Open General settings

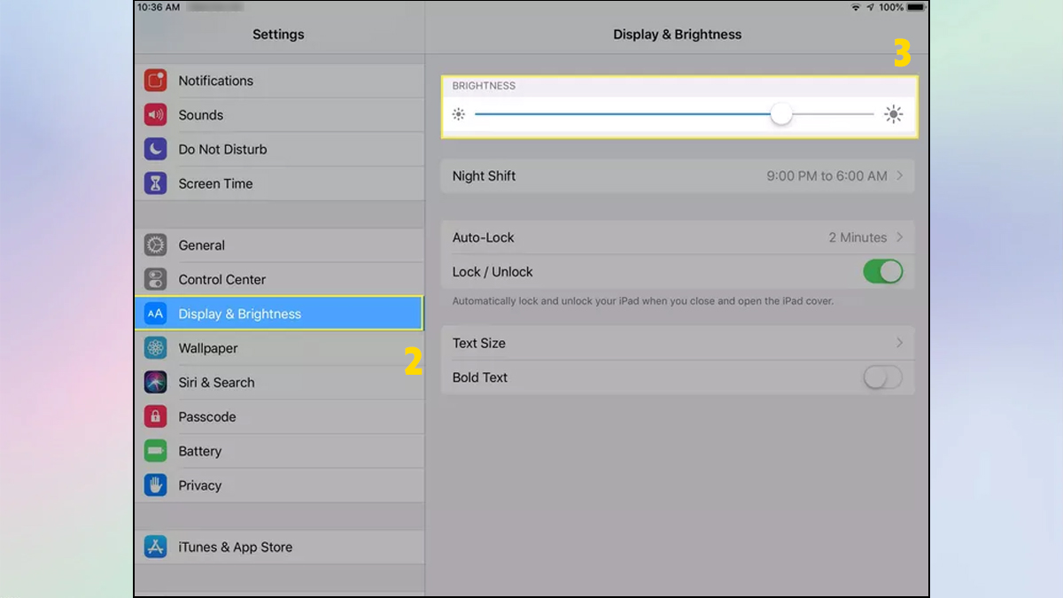point(279,245)
